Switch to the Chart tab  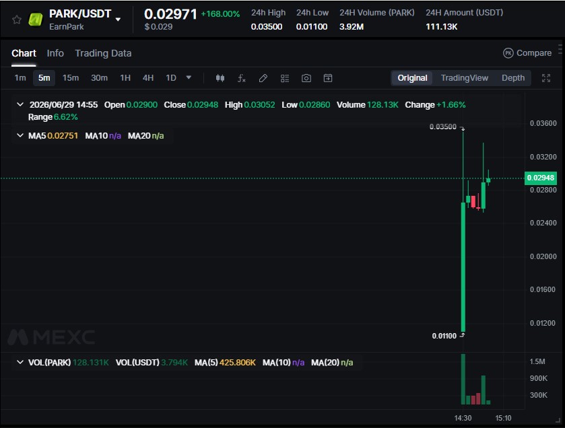[24, 53]
